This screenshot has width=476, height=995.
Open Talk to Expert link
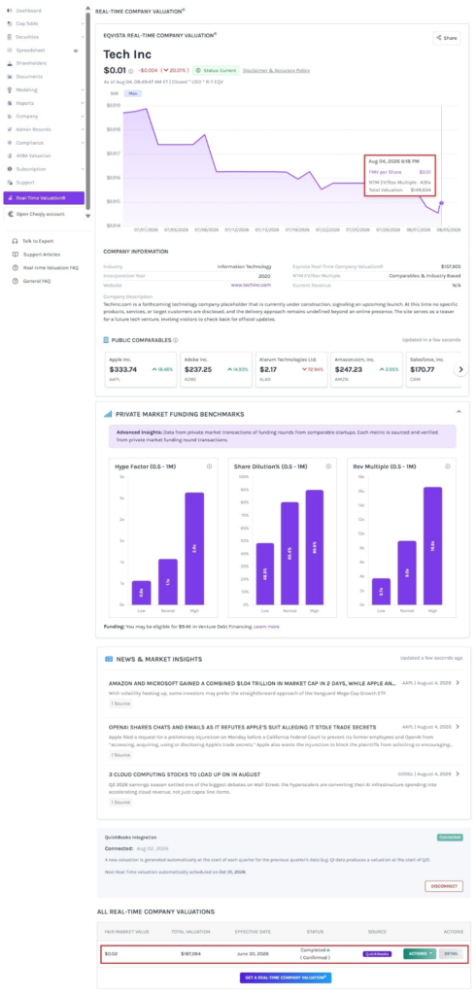[x=38, y=241]
